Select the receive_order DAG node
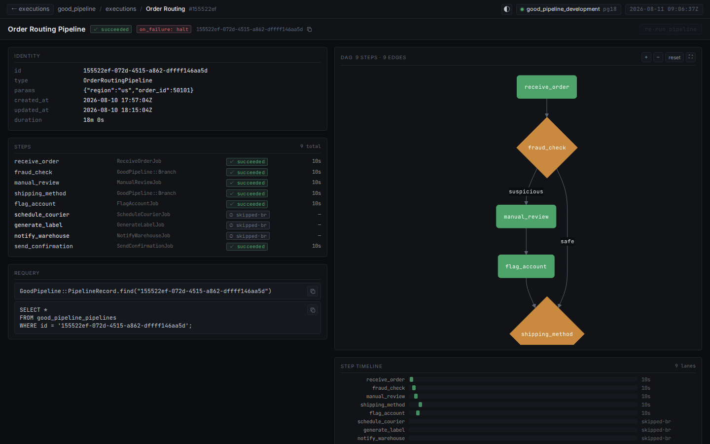Viewport: 710px width, 444px height. coord(547,87)
